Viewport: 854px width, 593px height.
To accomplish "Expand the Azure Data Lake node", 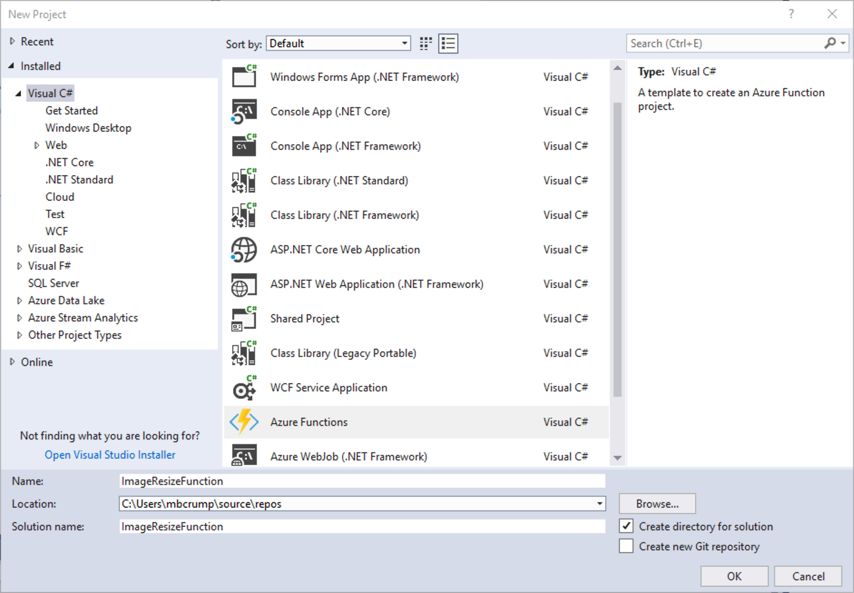I will coord(19,301).
